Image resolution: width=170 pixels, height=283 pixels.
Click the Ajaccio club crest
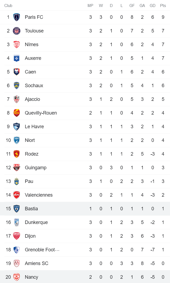click(17, 99)
